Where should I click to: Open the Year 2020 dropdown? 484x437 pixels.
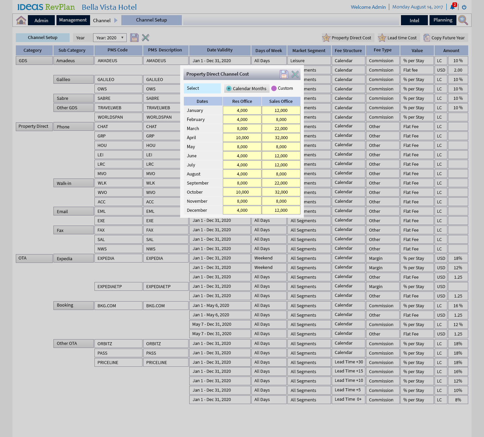pyautogui.click(x=110, y=38)
